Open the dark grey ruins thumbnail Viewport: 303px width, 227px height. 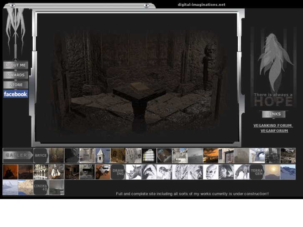click(x=272, y=155)
